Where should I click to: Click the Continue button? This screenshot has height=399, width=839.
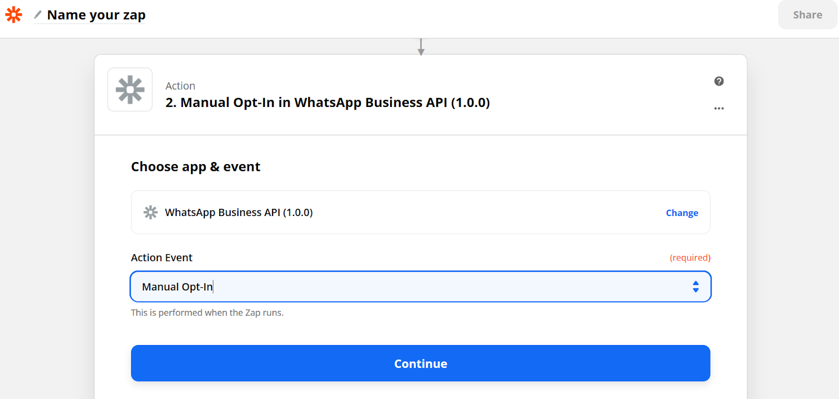(x=421, y=363)
